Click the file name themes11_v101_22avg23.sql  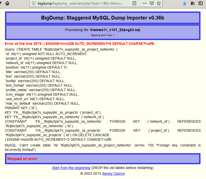pyautogui.click(x=115, y=30)
